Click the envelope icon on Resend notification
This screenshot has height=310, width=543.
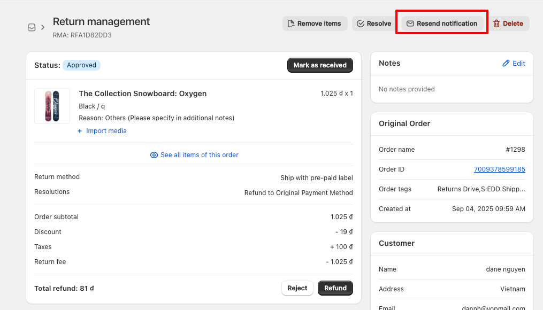point(410,24)
